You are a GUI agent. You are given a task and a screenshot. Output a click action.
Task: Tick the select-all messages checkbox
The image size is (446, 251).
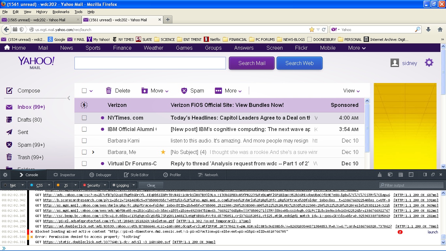(x=84, y=91)
